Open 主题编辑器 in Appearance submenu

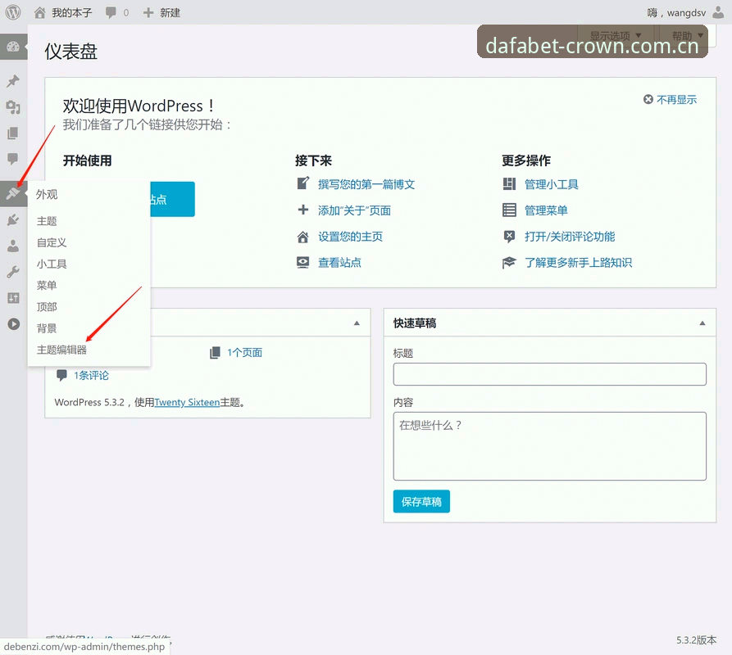point(61,350)
